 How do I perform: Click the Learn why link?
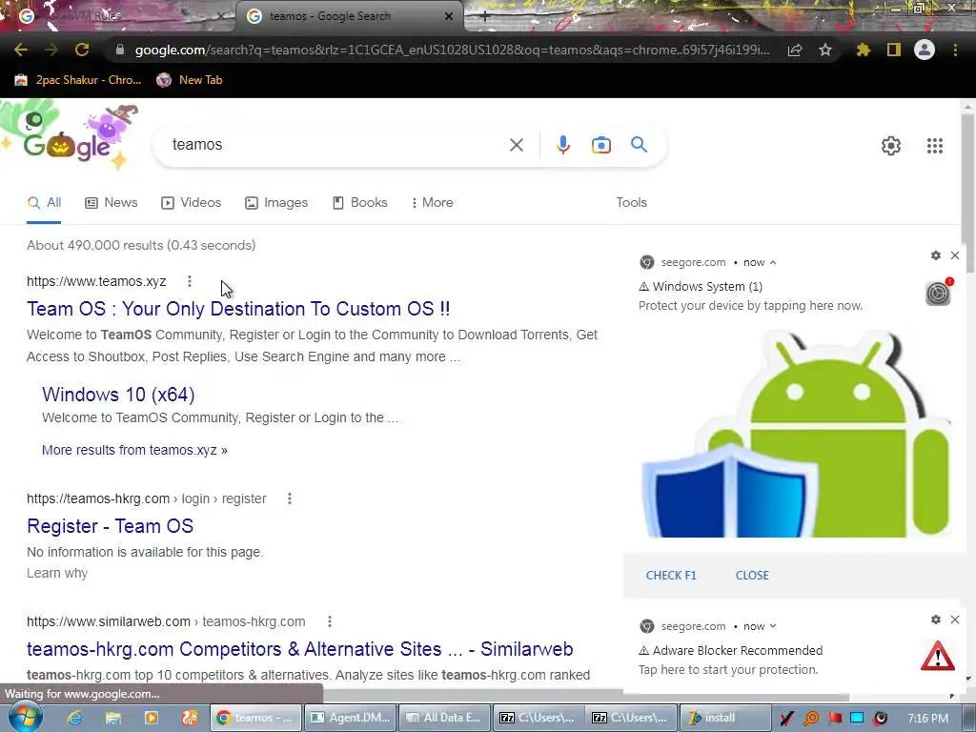tap(57, 573)
